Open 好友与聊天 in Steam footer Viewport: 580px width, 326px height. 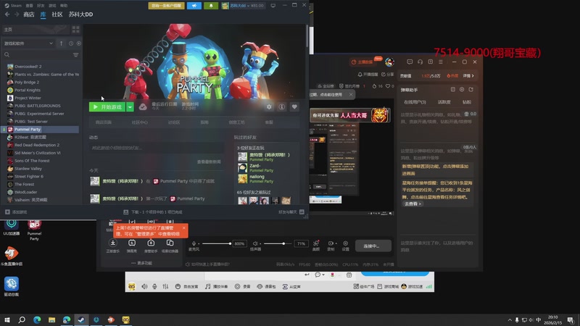[291, 212]
